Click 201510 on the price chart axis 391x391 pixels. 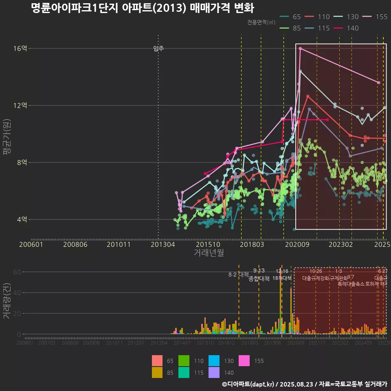[208, 244]
